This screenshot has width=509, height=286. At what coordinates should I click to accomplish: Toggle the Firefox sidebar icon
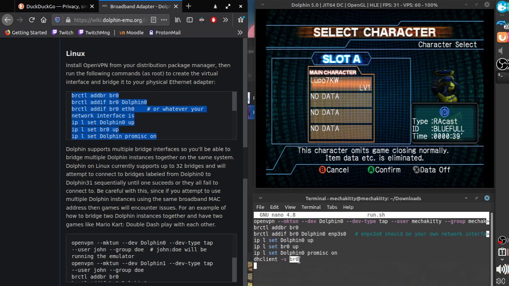(x=190, y=20)
